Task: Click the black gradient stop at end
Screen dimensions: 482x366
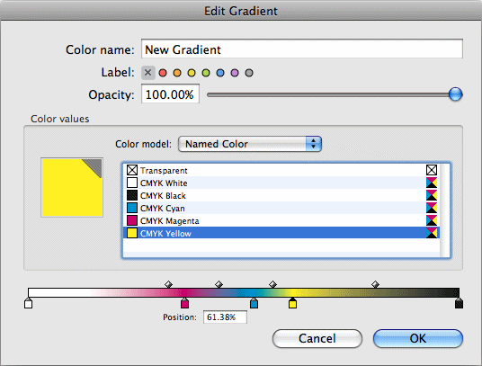Action: point(459,303)
